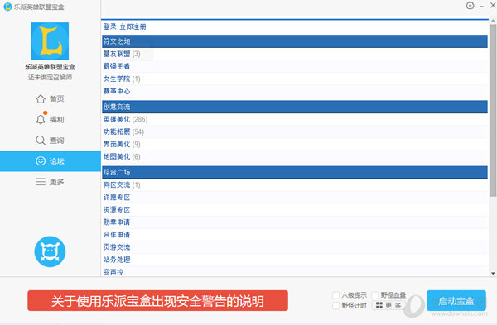This screenshot has width=497, height=325.
Task: Open the 最强王者 forum link
Action: point(117,66)
